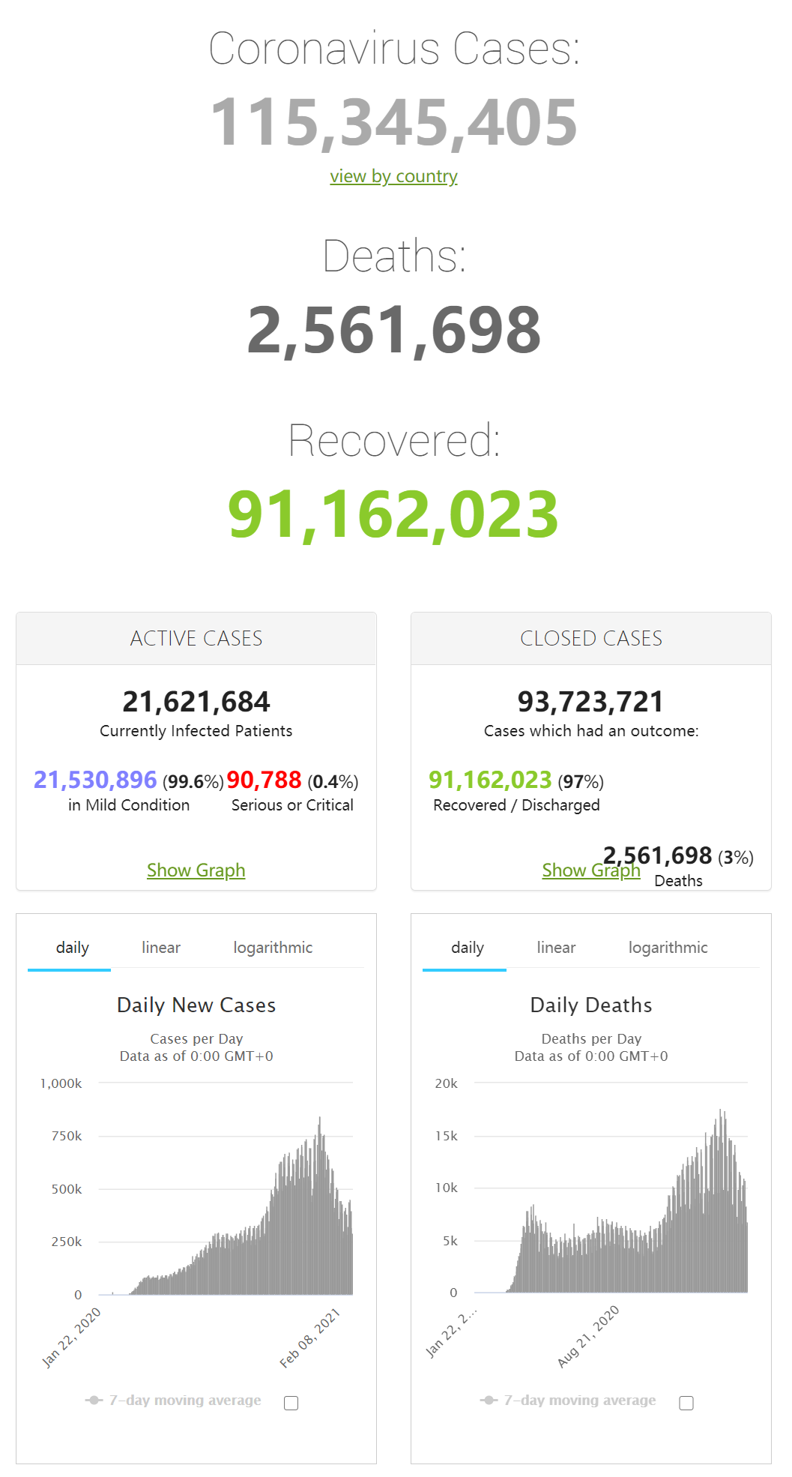This screenshot has width=792, height=1477.
Task: Click the closed cases total 93,723,721
Action: [x=591, y=702]
